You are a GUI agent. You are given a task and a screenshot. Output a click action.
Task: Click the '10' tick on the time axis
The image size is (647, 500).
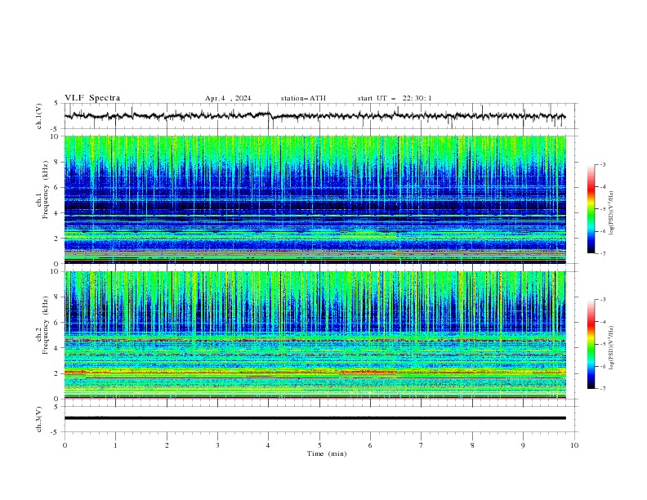tap(574, 445)
